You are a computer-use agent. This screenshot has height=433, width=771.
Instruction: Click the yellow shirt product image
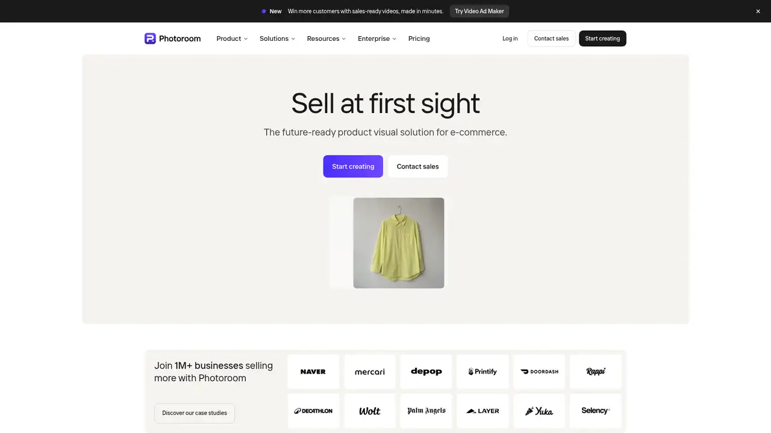click(x=399, y=243)
